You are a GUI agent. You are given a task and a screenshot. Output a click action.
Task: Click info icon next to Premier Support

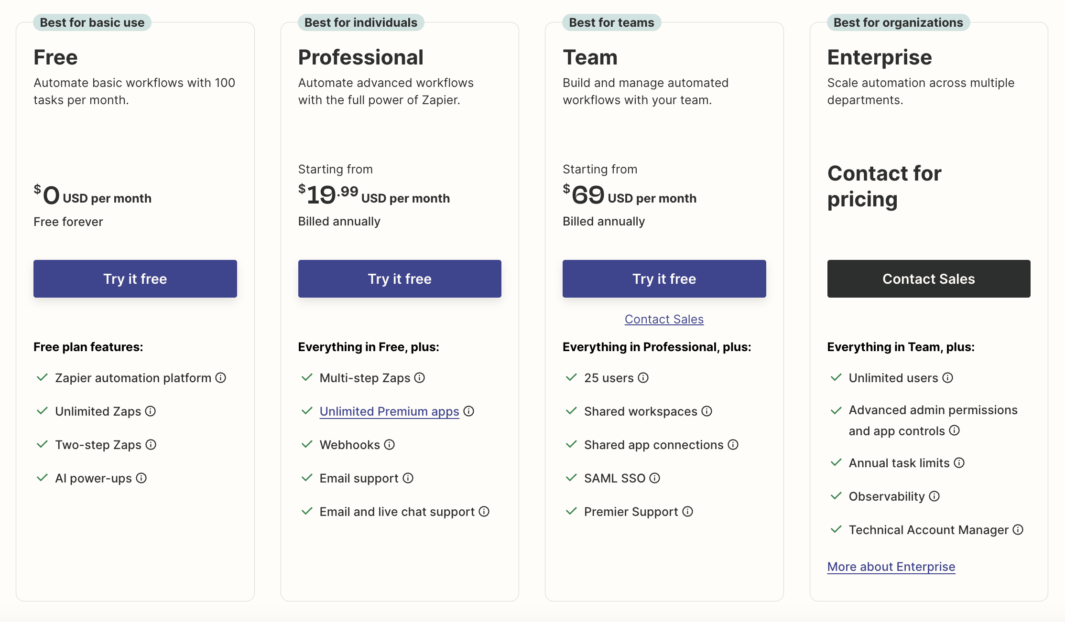tap(688, 512)
